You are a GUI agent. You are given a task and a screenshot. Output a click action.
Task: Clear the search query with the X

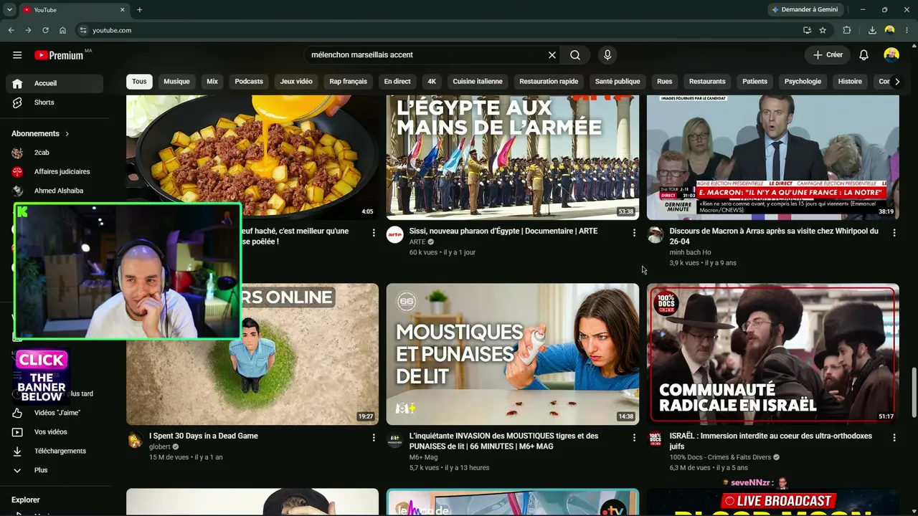(552, 55)
